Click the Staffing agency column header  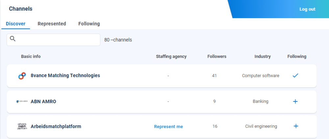[171, 57]
